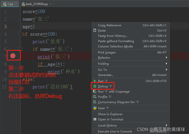Switch to the 1.py tab
This screenshot has height=134, width=189.
point(10,4)
